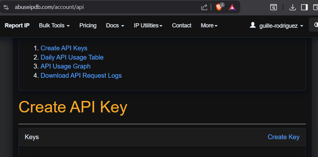Open the Brave Wallet icon

[315, 7]
